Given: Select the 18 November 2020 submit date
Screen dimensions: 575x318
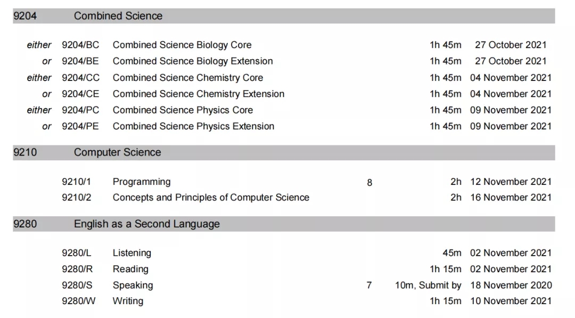Looking at the screenshot, I should (511, 286).
